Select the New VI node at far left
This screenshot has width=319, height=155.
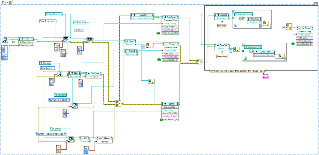[5, 40]
